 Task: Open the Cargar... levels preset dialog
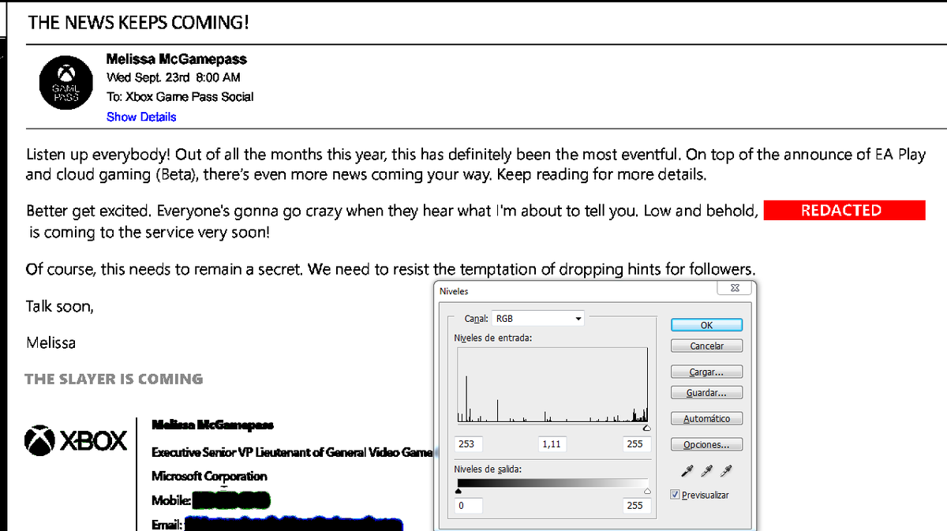click(706, 372)
